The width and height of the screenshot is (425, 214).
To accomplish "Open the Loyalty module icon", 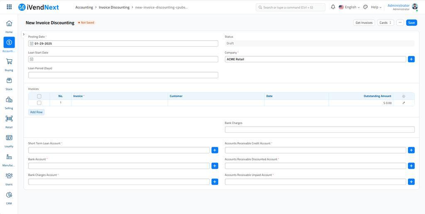I will pos(9,138).
